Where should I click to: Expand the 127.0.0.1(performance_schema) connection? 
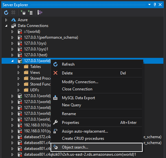(x=12, y=37)
